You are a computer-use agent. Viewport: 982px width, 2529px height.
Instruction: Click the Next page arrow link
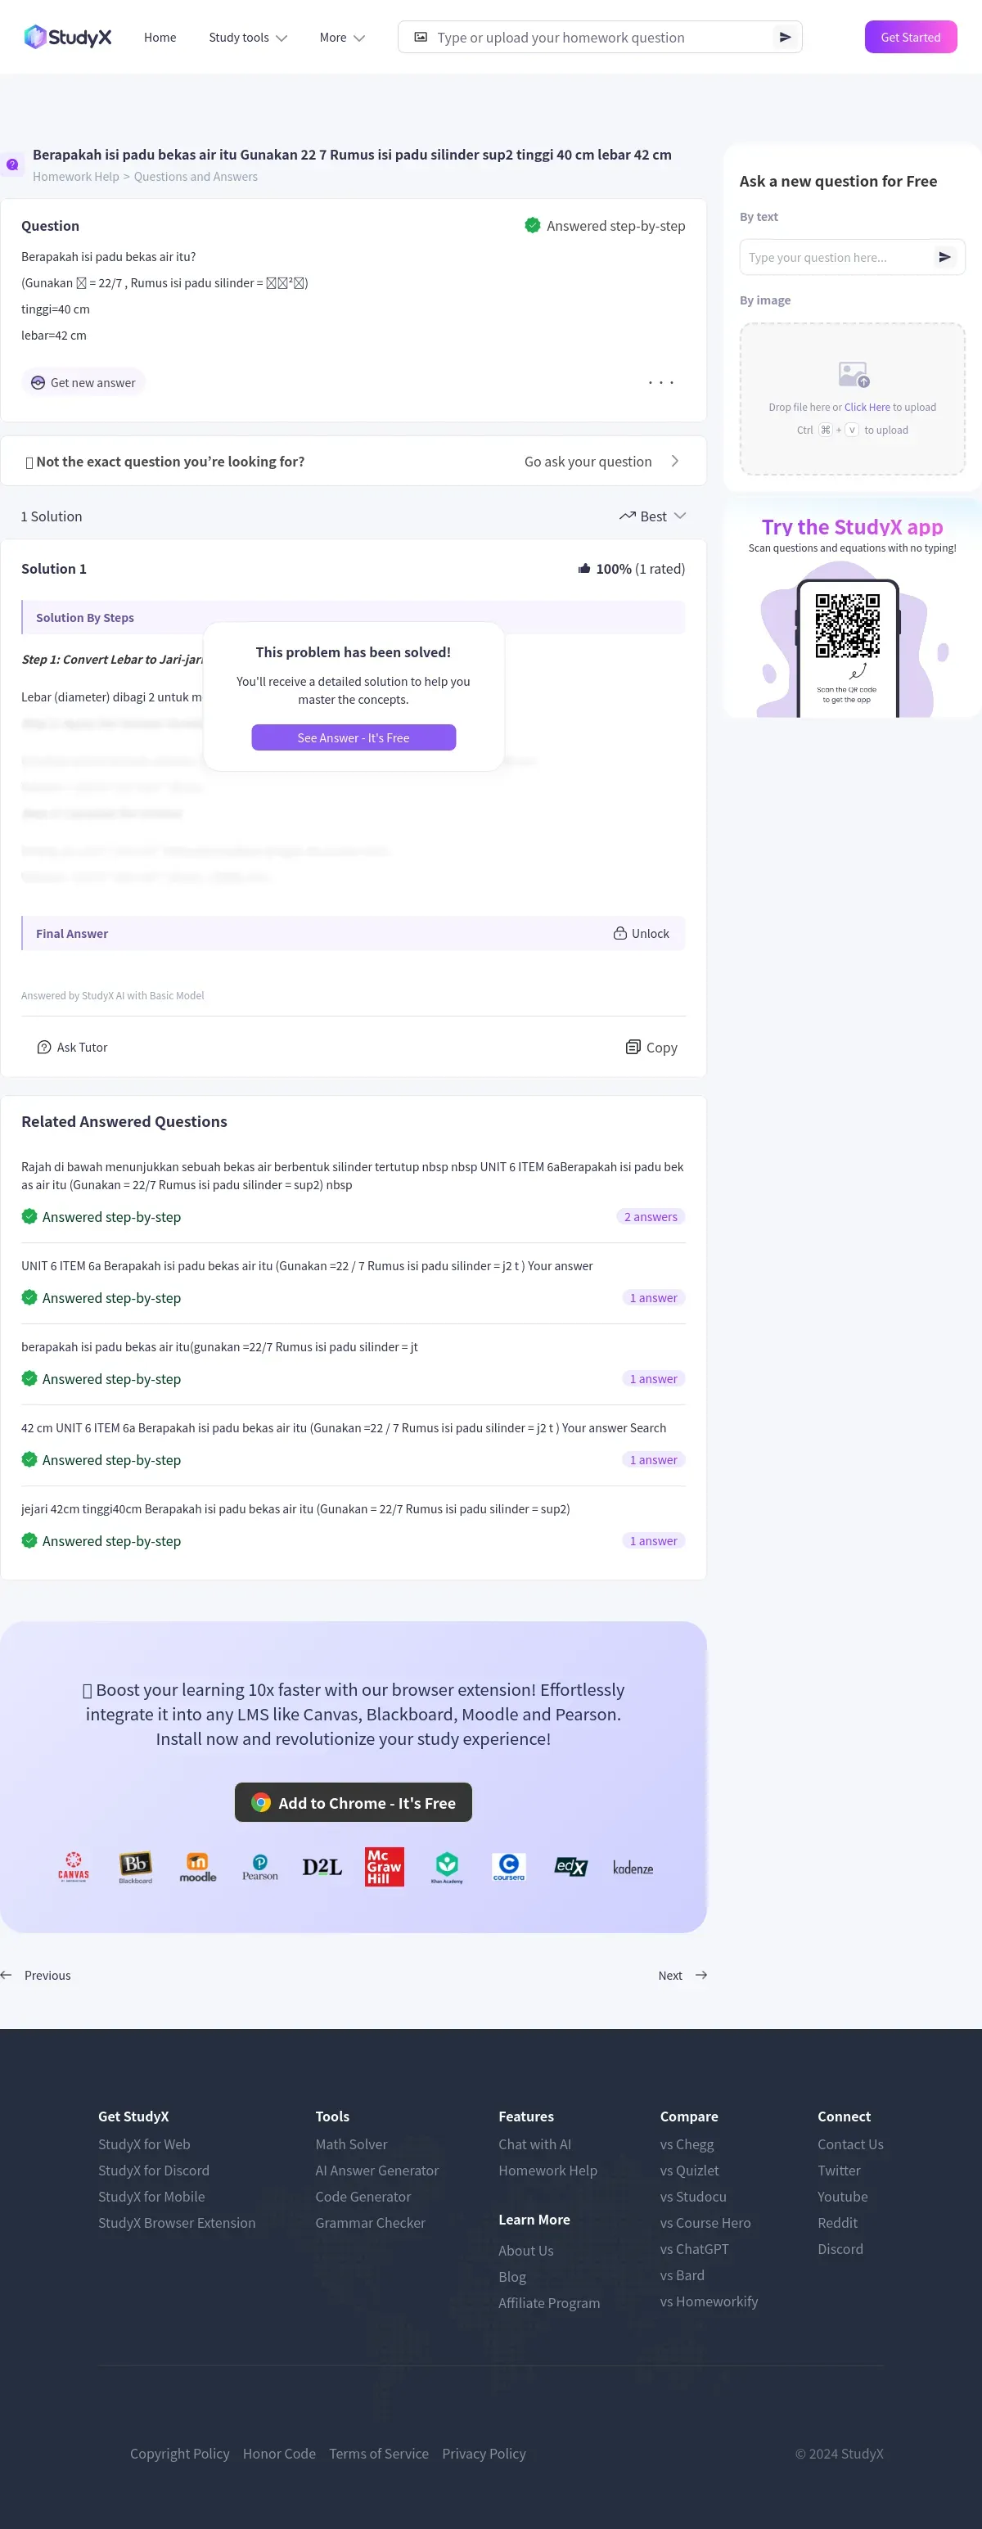tap(682, 1975)
